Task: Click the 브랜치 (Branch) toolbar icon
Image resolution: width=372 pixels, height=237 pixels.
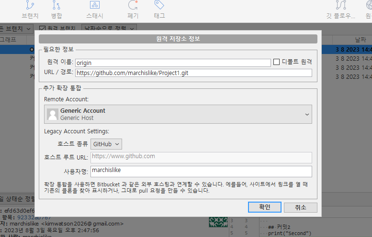Action: [x=30, y=10]
